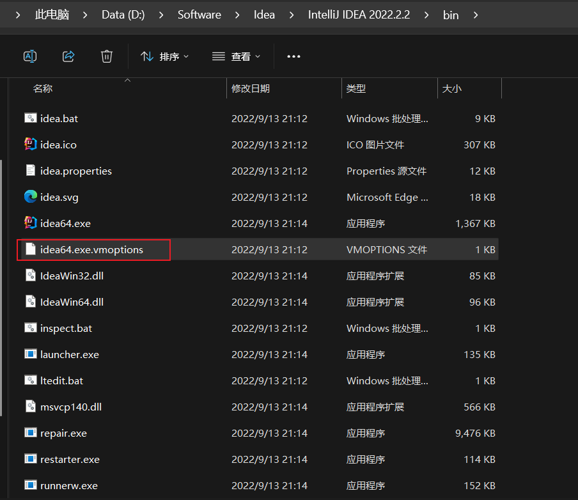Select the IdeaWin32.dll file name
The width and height of the screenshot is (578, 500).
[72, 276]
